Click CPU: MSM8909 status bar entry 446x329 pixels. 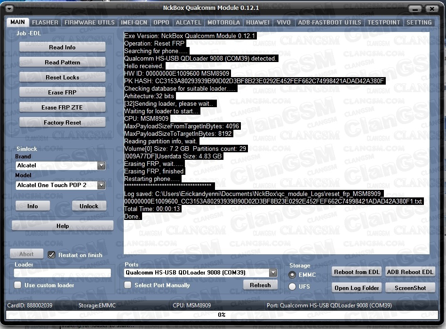(x=191, y=305)
